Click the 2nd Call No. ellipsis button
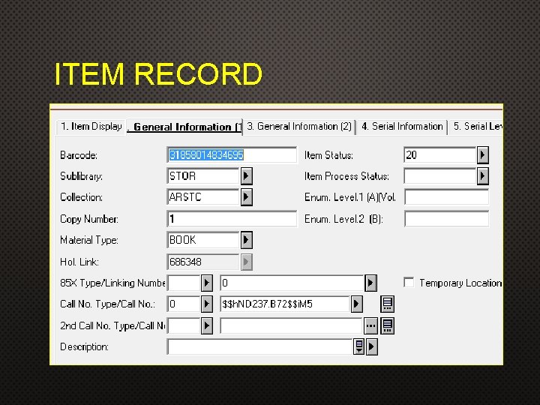 (371, 325)
